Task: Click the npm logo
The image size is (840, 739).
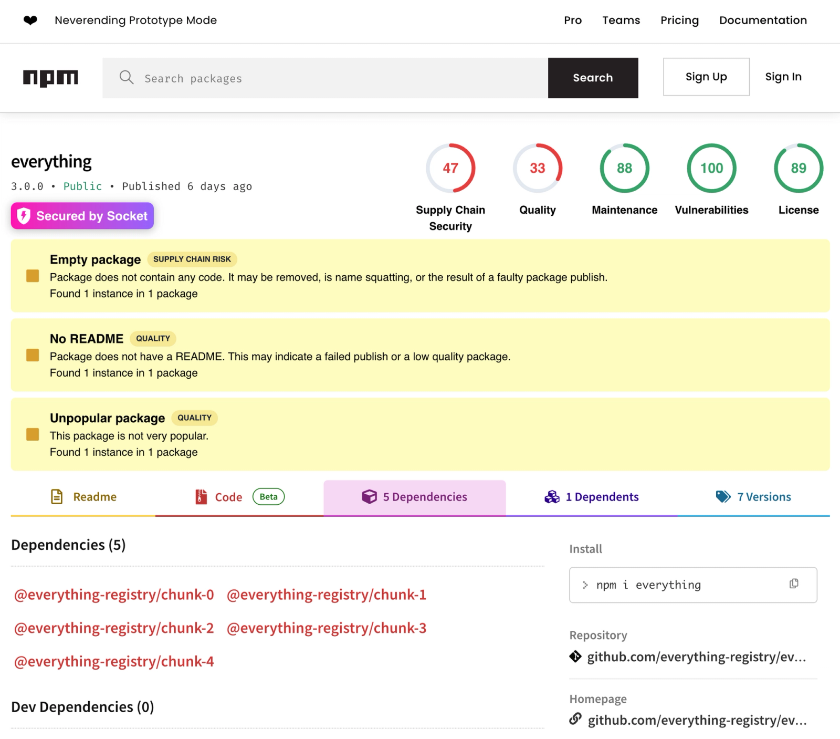Action: point(50,78)
